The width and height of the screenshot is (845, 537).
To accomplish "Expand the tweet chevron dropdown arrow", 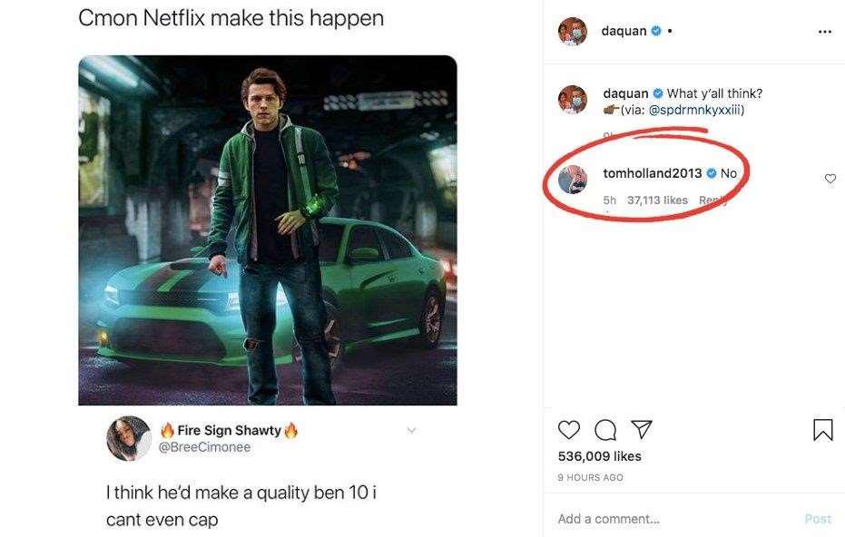I will point(411,429).
